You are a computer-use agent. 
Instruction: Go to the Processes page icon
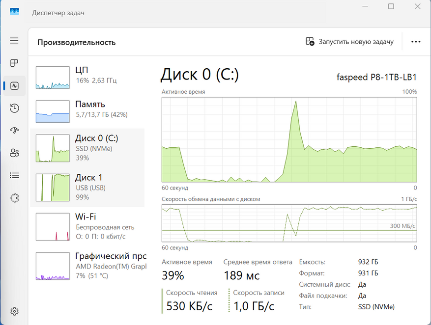coord(14,63)
